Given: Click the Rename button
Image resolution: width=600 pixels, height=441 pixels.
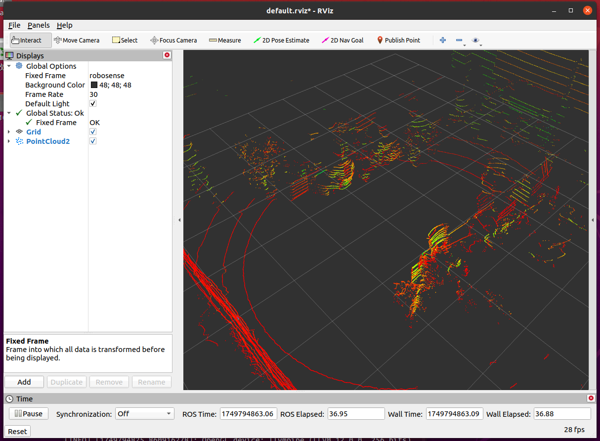Looking at the screenshot, I should (152, 382).
